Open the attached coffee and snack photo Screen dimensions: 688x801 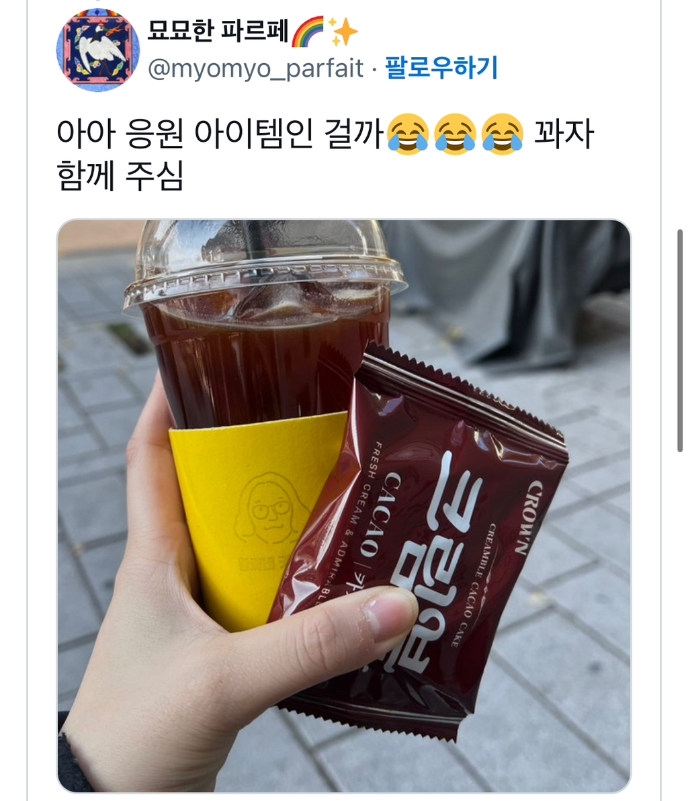tap(344, 506)
